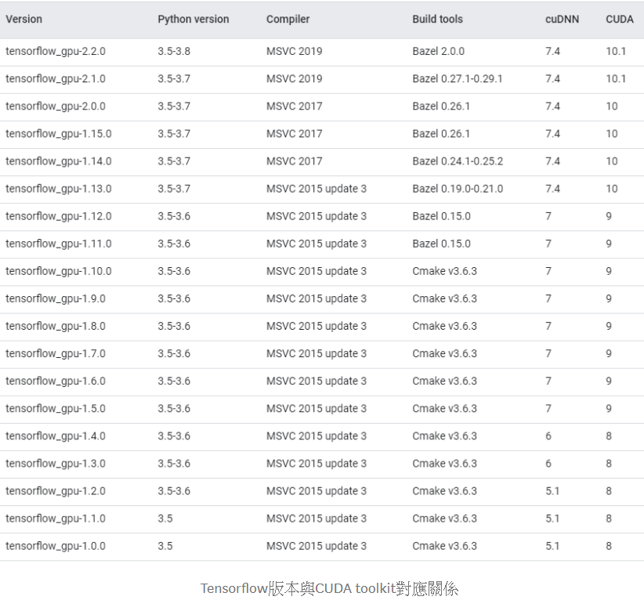The image size is (644, 600).
Task: Click cuDNN 7.4 in tensorflow_gpu-2.2.0 row
Action: (x=552, y=52)
